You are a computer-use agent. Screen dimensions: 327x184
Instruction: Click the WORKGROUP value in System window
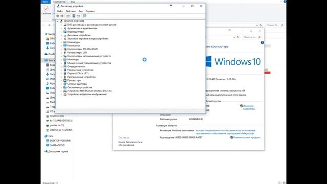pos(196,119)
